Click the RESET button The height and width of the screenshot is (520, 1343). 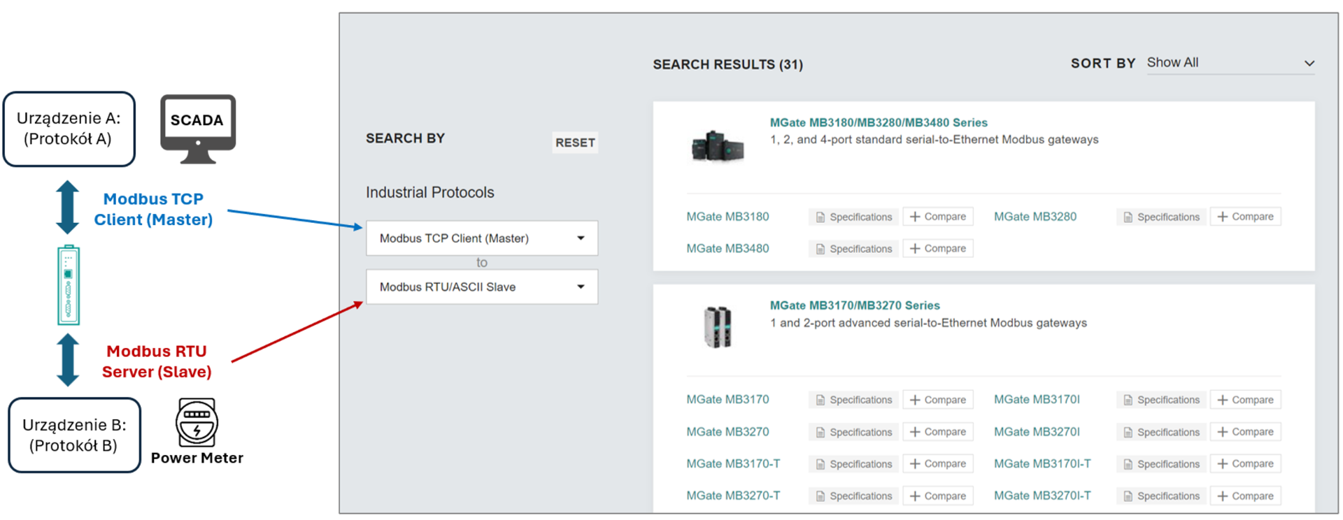point(575,143)
